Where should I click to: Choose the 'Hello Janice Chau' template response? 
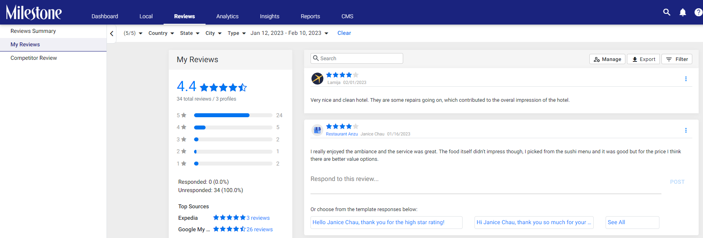(387, 223)
